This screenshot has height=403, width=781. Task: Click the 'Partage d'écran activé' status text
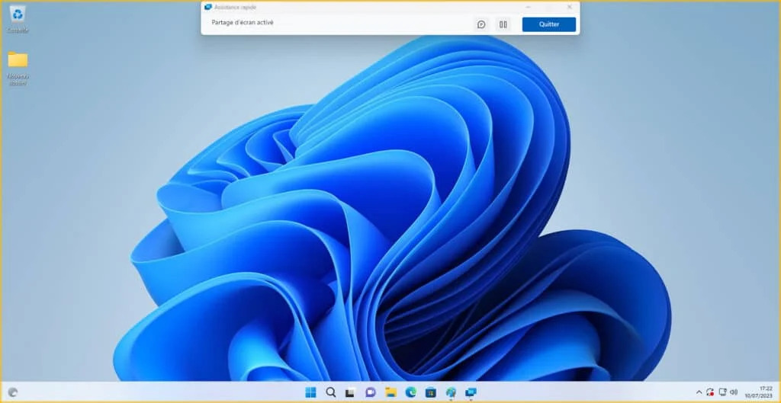pos(243,22)
